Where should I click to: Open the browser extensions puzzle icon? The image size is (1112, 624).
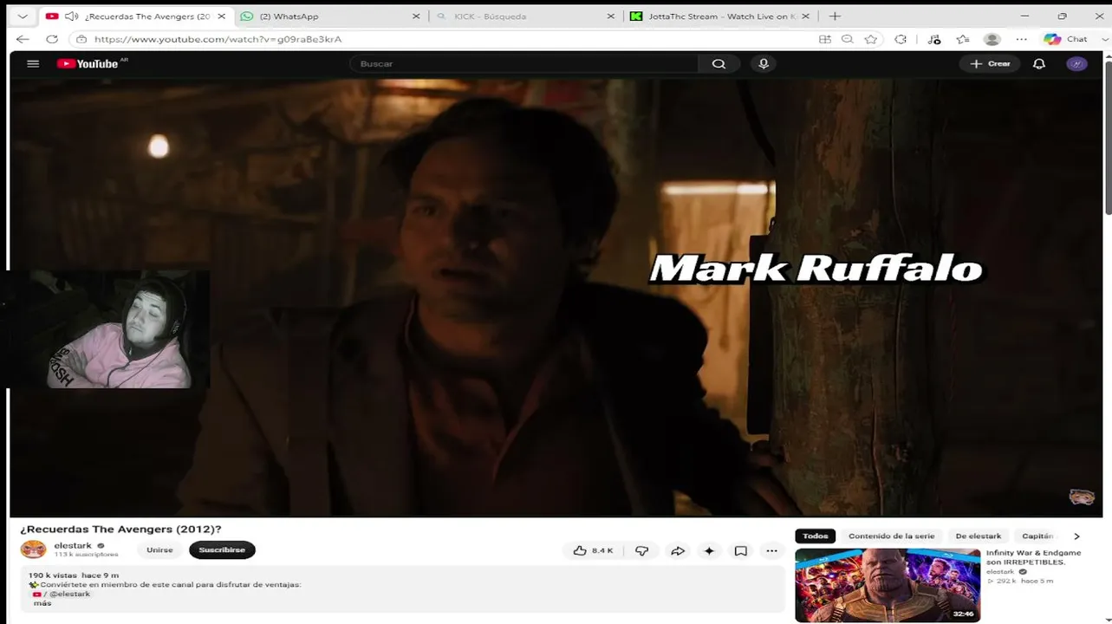901,39
